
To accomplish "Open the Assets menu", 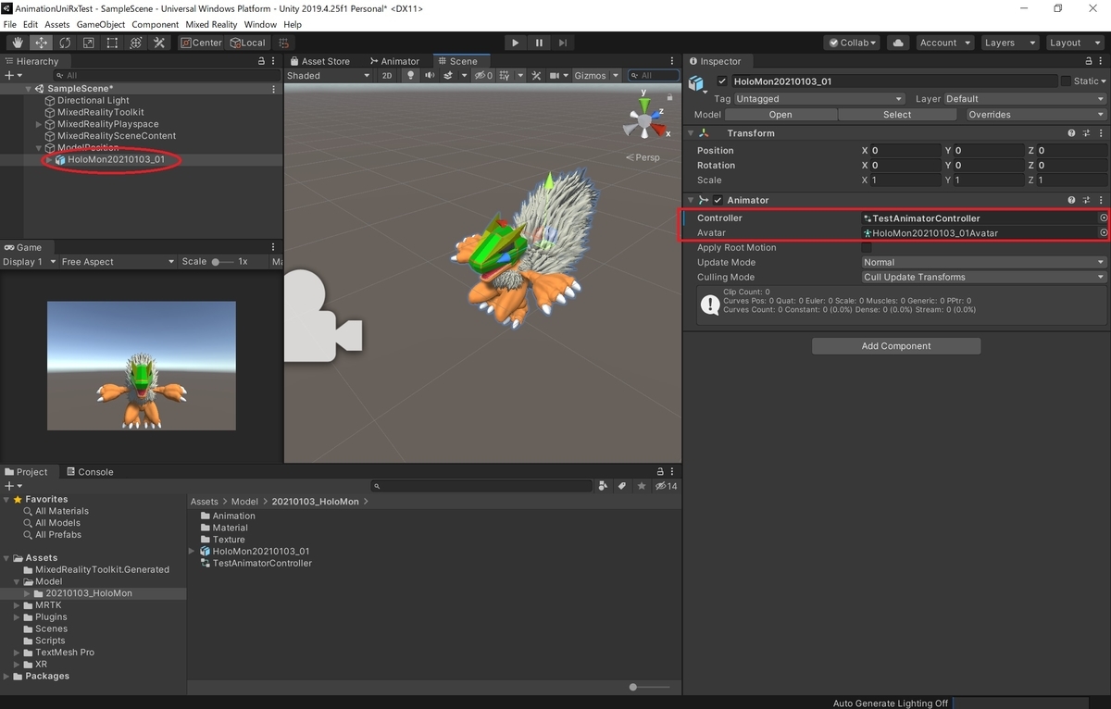I will click(56, 24).
